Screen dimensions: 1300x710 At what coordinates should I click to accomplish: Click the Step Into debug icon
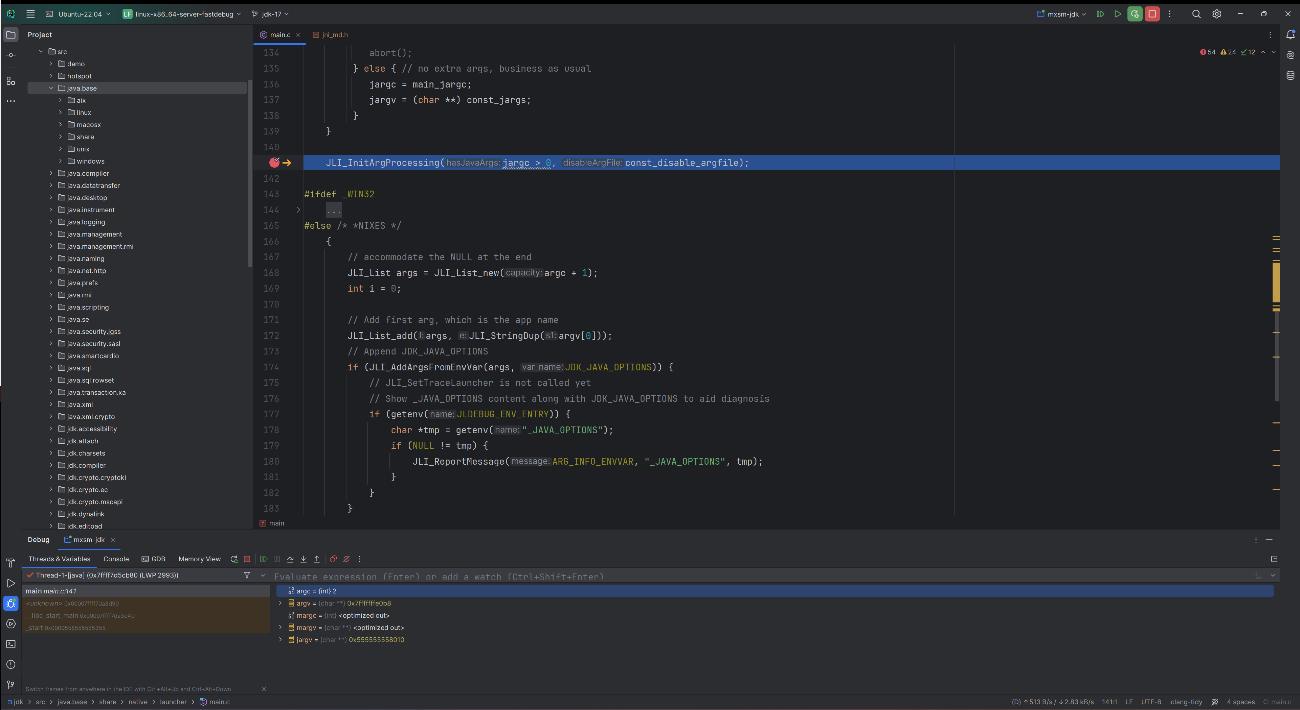coord(303,559)
